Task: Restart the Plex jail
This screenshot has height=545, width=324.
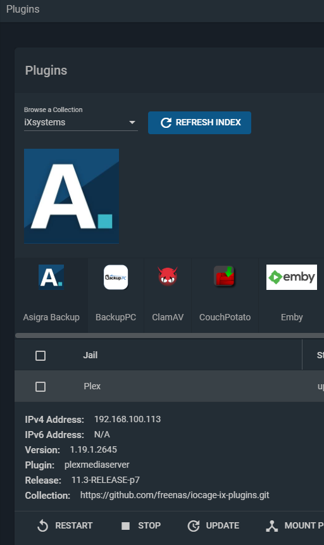Action: 65,525
